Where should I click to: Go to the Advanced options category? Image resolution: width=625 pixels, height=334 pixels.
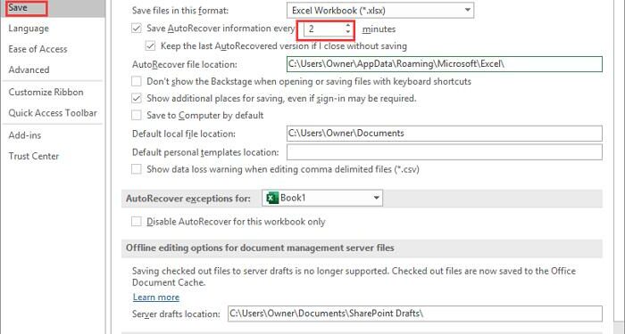29,70
